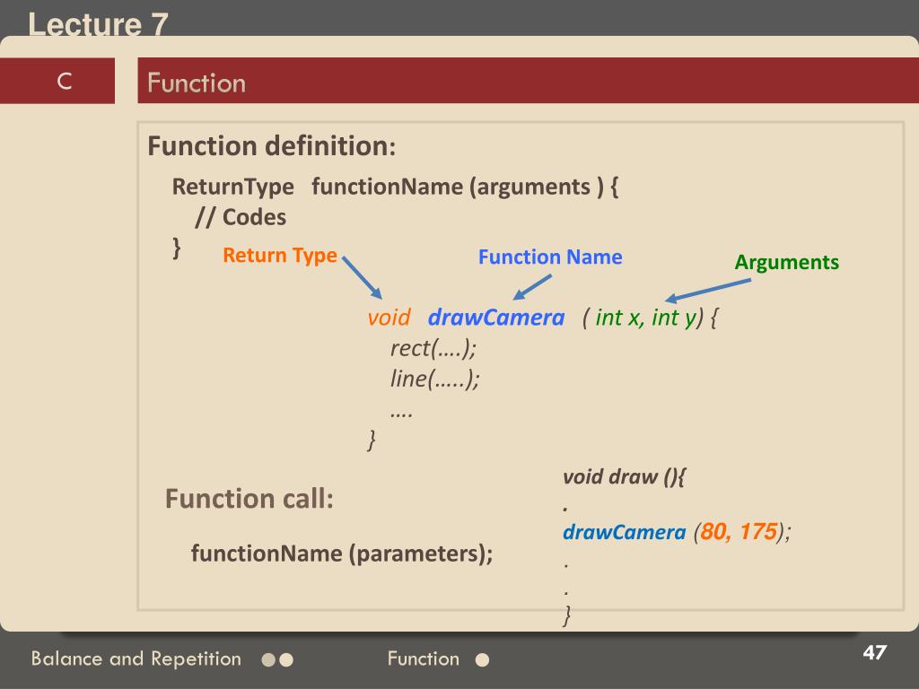Open the 'Balance and Repetition' footer section
Image resolution: width=919 pixels, height=689 pixels.
coord(136,659)
